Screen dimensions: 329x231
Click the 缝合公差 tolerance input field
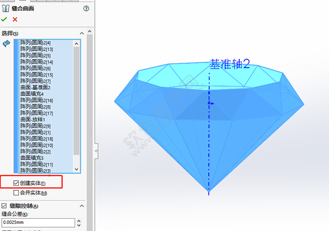tap(38, 223)
